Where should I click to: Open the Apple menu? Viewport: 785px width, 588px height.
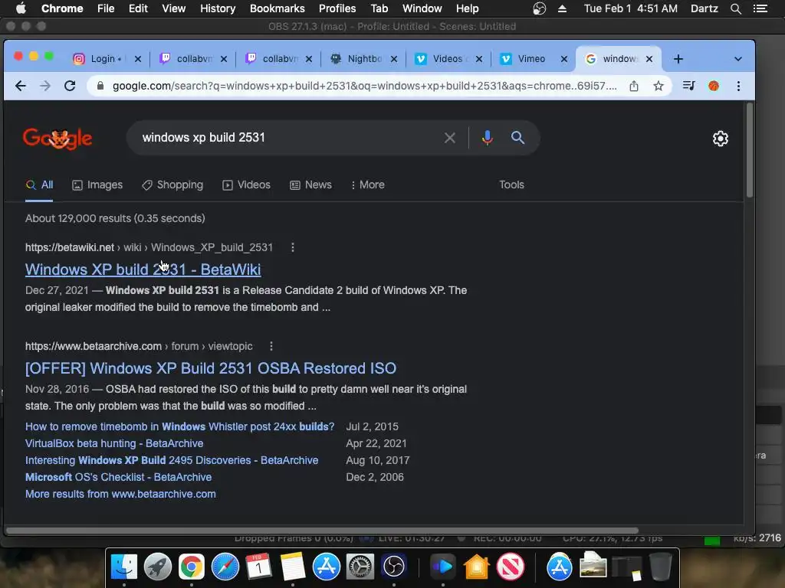(21, 8)
